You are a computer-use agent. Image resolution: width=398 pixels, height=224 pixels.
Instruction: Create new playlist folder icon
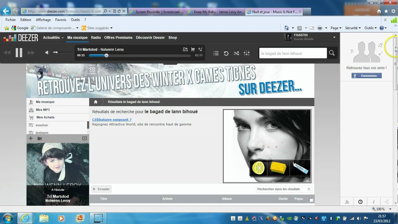tap(39, 138)
